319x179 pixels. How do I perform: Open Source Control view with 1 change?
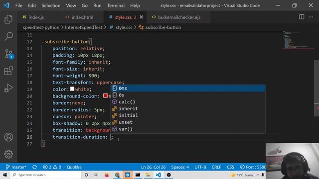(8, 54)
